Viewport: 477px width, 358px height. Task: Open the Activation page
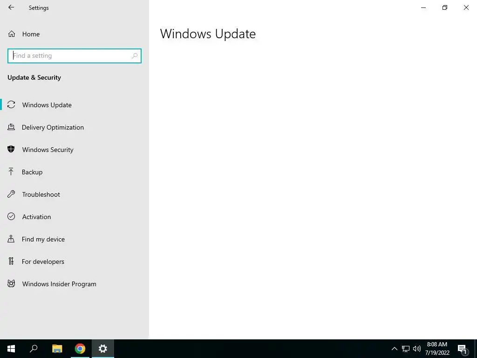point(75,217)
